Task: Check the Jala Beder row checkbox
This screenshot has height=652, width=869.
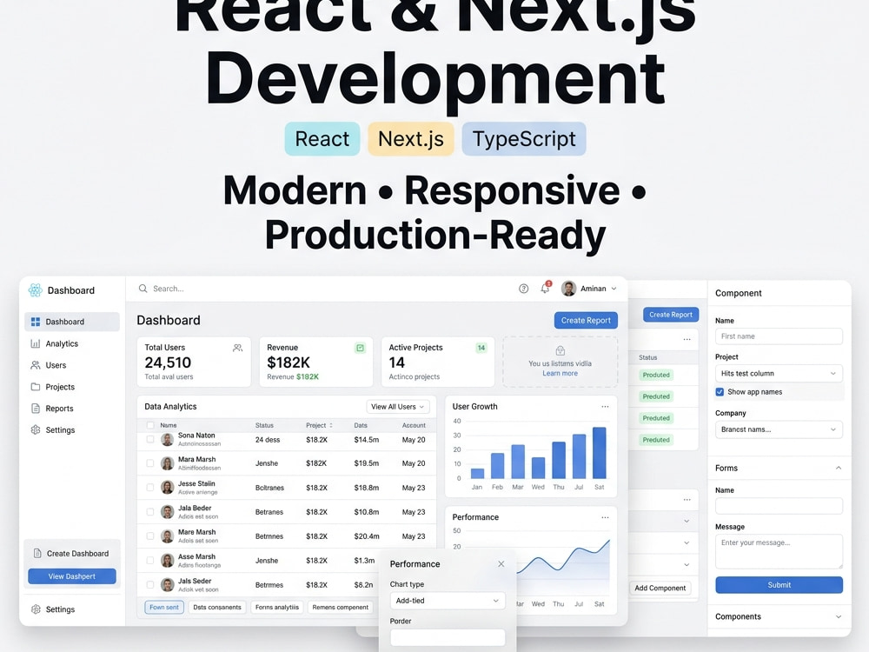Action: (x=150, y=512)
